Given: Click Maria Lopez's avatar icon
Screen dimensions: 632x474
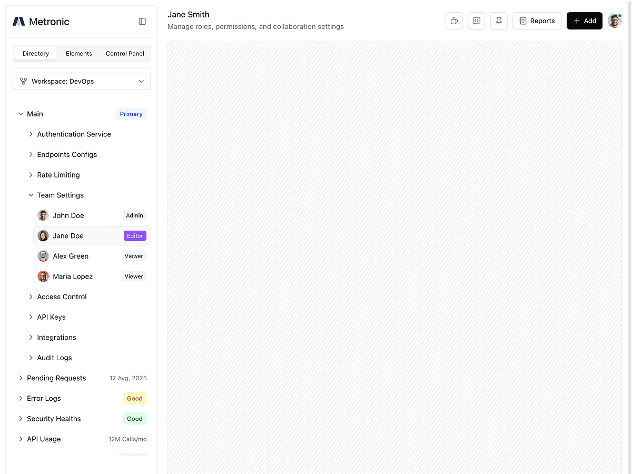Looking at the screenshot, I should 43,276.
